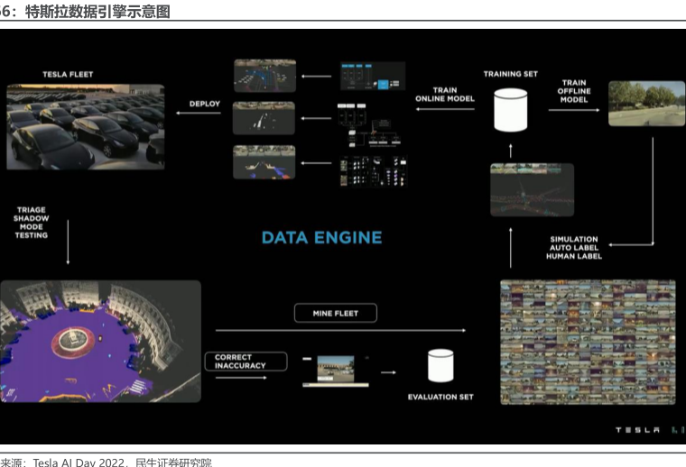The height and width of the screenshot is (467, 686).
Task: Open the Tesla Fleet parking lot photo
Action: pos(86,126)
